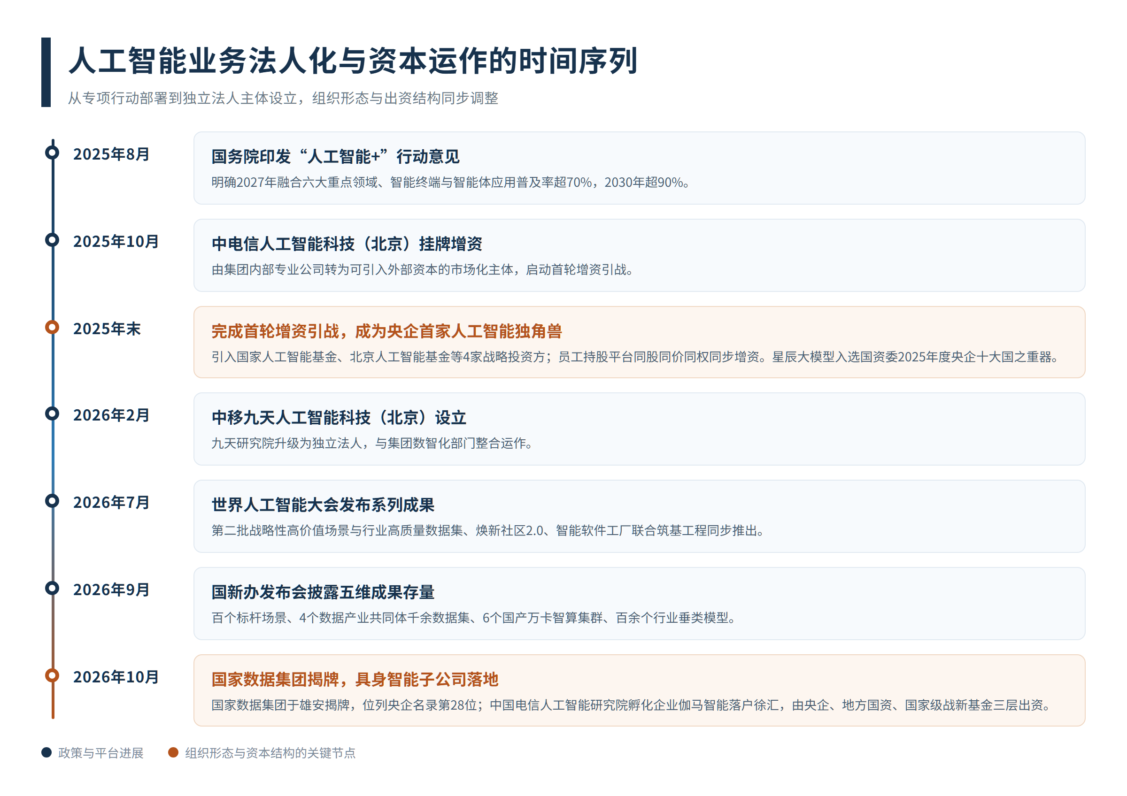Image resolution: width=1127 pixels, height=796 pixels.
Task: Click the timeline marker for 2025年10月
Action: tap(52, 240)
